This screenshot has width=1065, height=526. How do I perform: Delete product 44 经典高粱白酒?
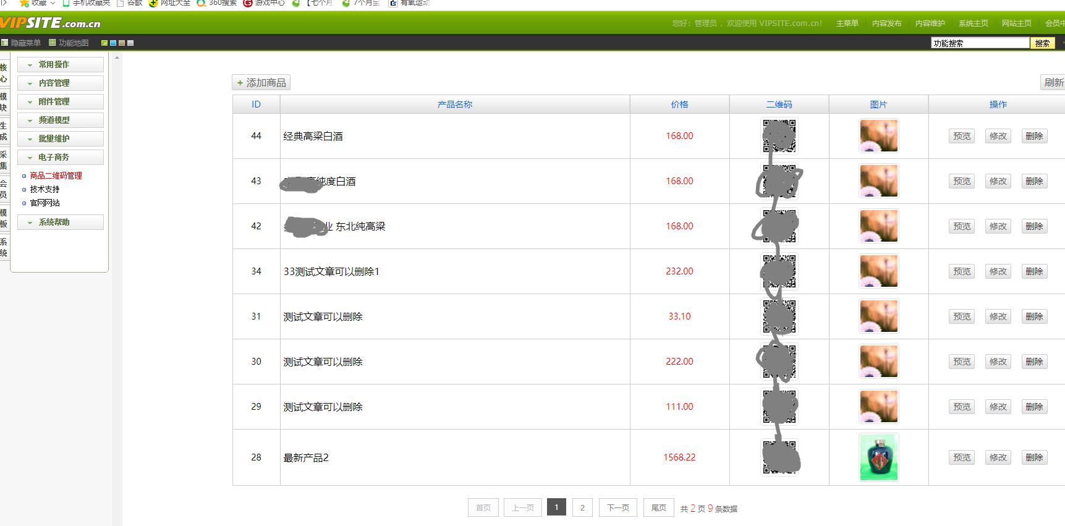(1033, 136)
